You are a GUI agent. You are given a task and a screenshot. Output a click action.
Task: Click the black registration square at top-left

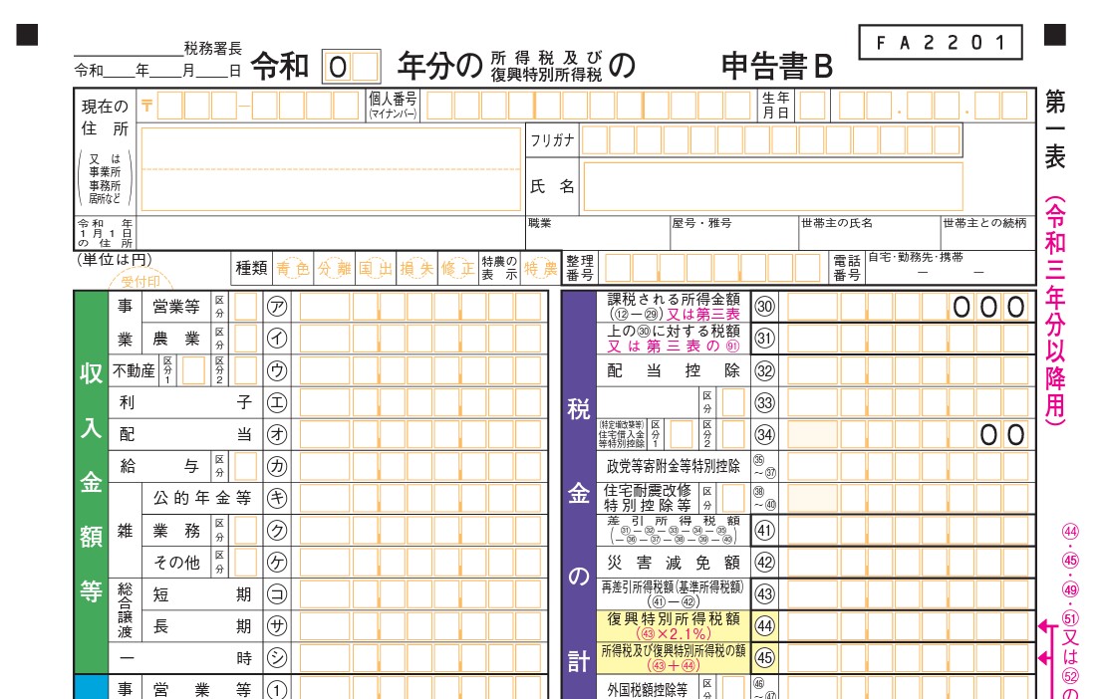(27, 35)
